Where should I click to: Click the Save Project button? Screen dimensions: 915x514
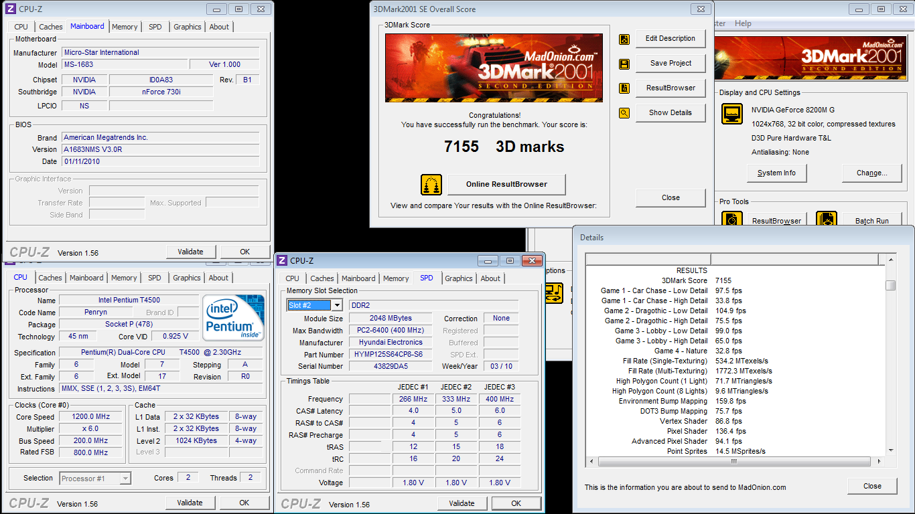(x=671, y=64)
